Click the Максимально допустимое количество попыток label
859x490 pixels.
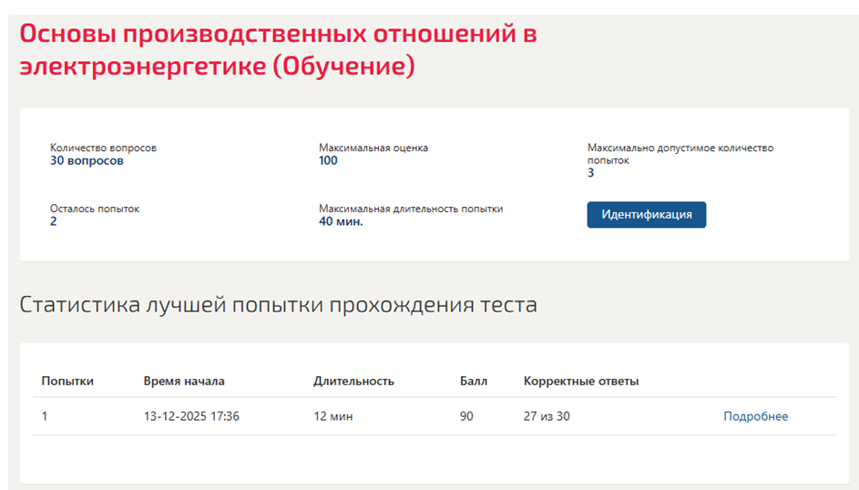(680, 154)
